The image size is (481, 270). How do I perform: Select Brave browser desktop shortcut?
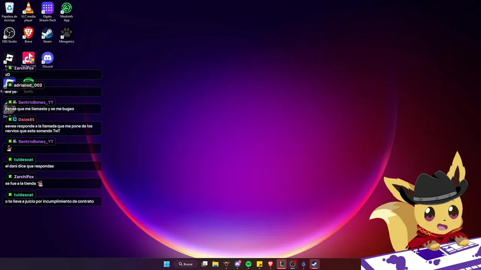tap(29, 35)
